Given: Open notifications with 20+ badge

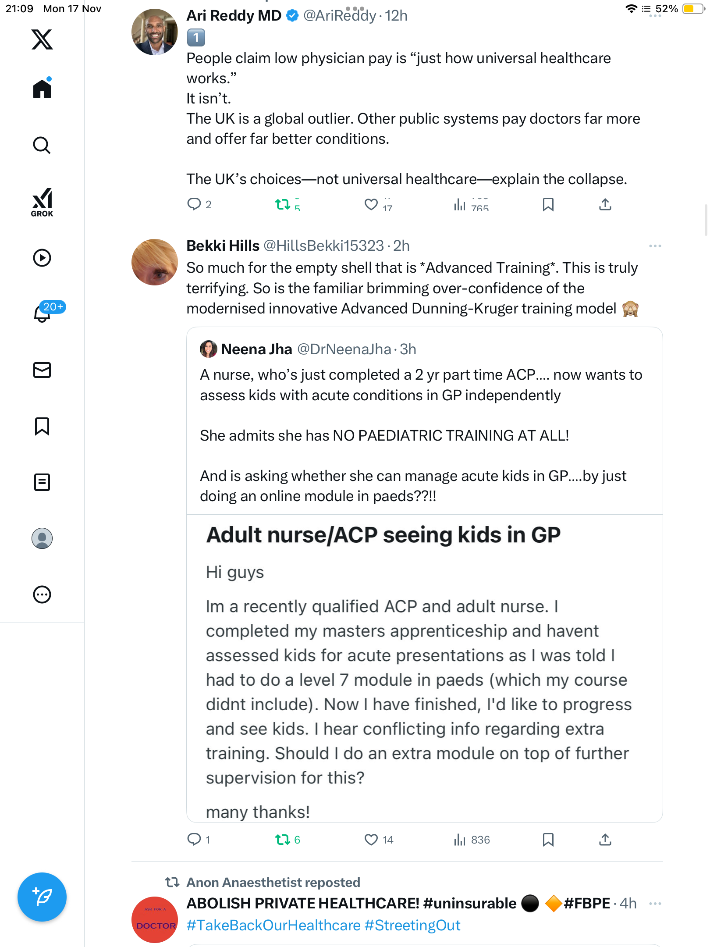Looking at the screenshot, I should [x=42, y=313].
